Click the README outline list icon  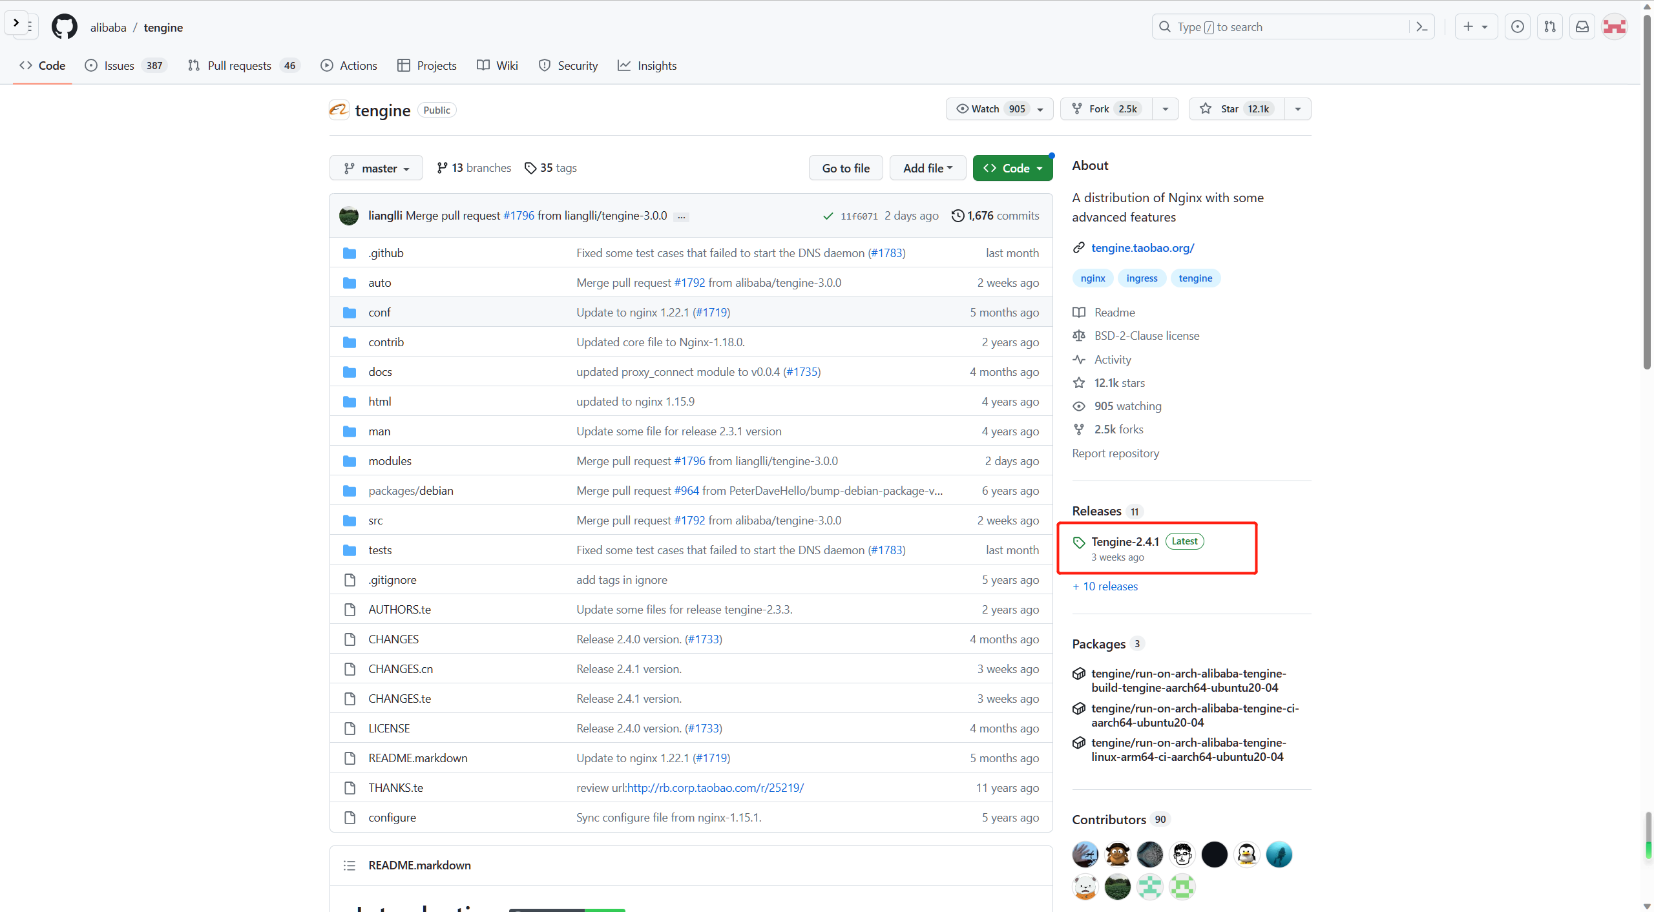click(350, 865)
